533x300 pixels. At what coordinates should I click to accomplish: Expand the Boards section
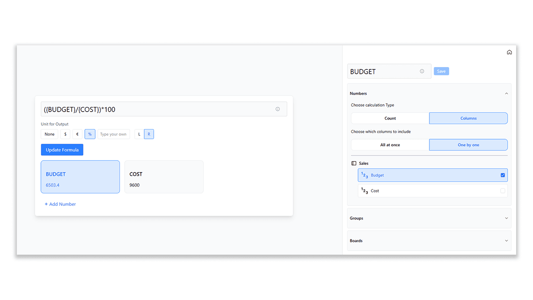pos(506,240)
